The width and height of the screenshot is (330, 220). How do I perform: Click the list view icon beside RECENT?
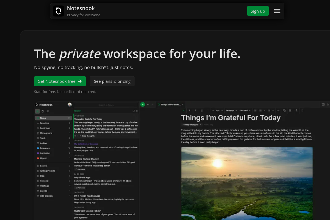[x=137, y=111]
